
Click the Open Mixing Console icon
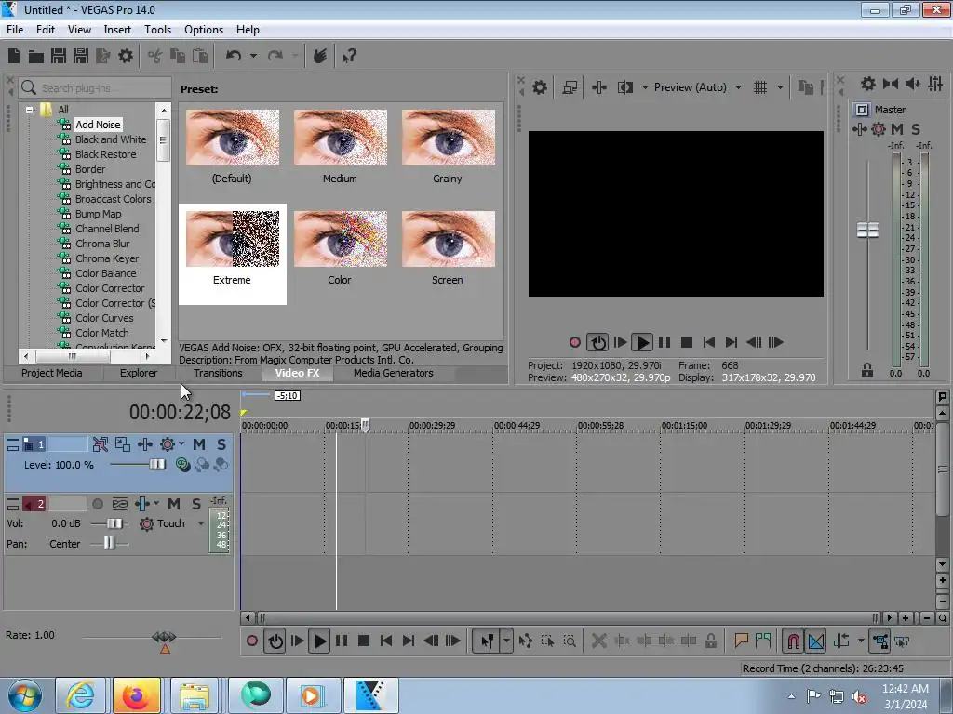pyautogui.click(x=935, y=83)
